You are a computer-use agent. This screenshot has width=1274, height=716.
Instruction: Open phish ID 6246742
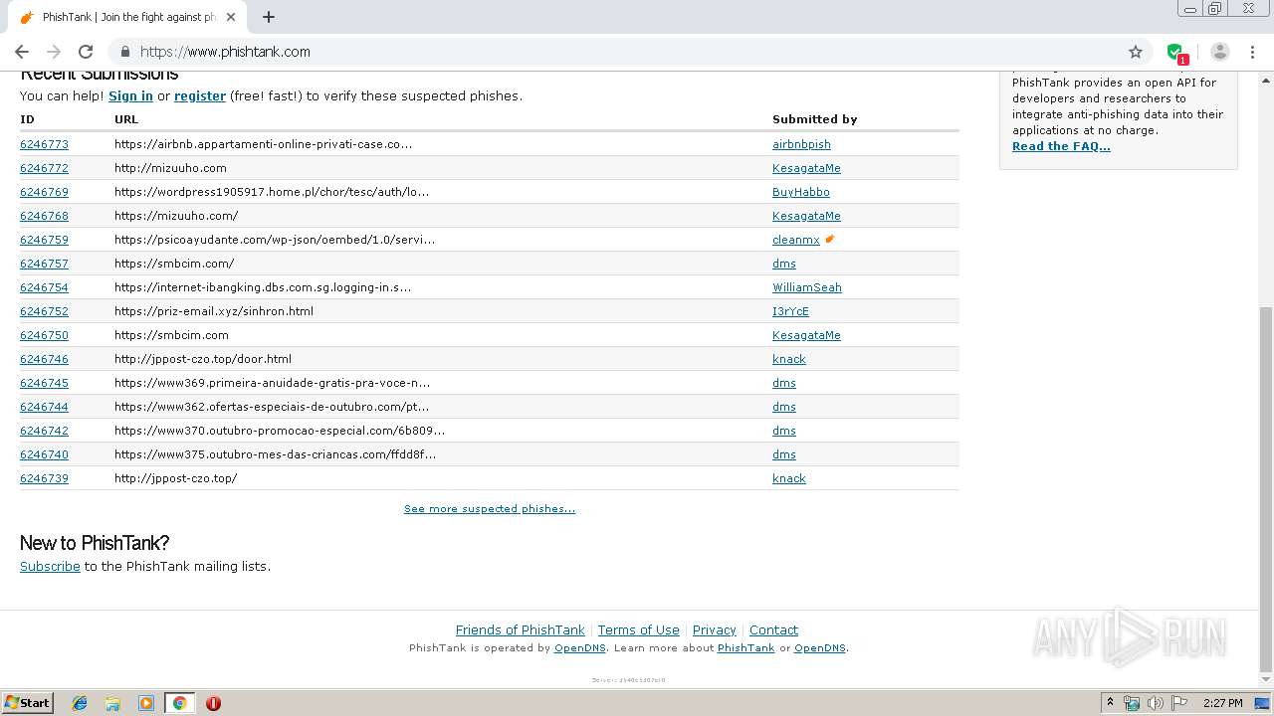tap(44, 431)
